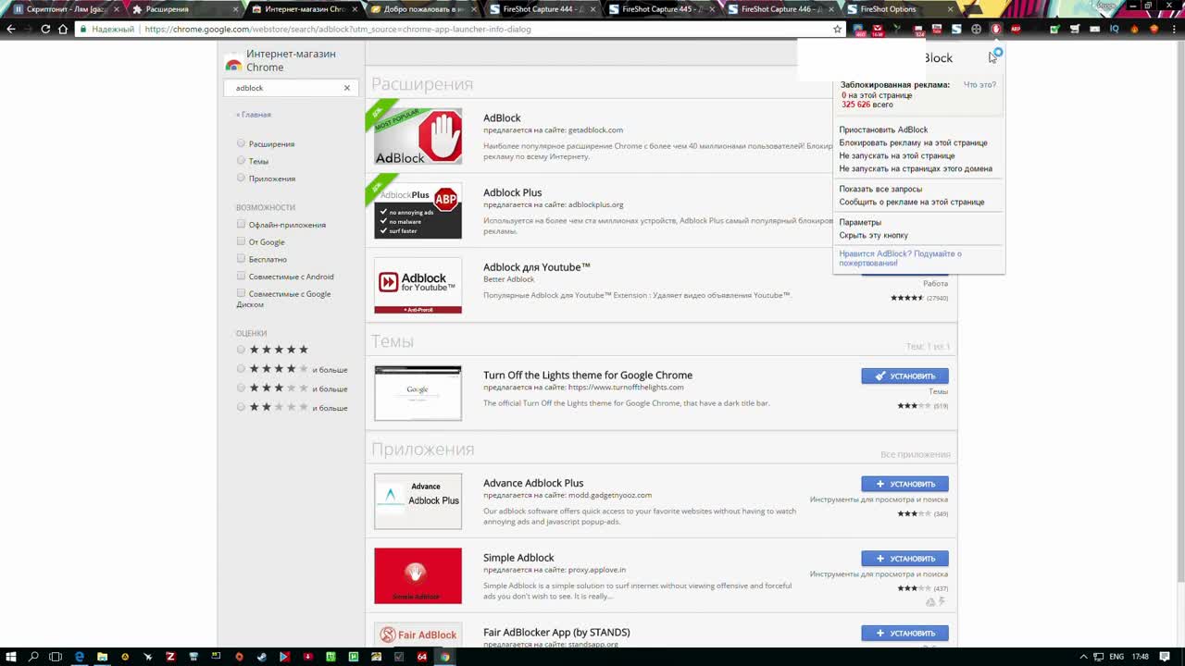This screenshot has width=1185, height=666.
Task: Choose Скрыть эту кнопку
Action: 873,235
